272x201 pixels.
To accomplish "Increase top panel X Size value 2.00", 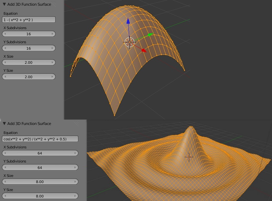I will tap(52, 62).
